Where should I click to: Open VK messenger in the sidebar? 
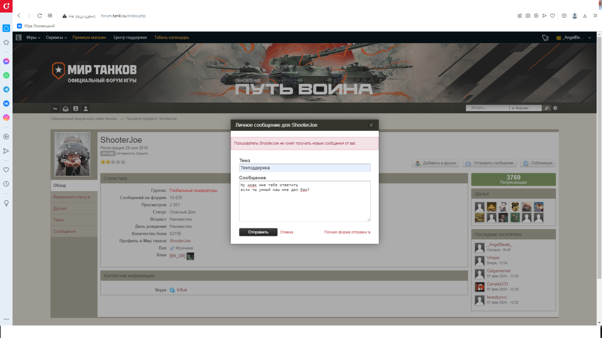(x=6, y=103)
